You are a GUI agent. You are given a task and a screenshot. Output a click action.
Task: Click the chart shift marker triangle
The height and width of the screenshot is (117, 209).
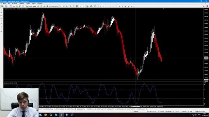click(163, 8)
